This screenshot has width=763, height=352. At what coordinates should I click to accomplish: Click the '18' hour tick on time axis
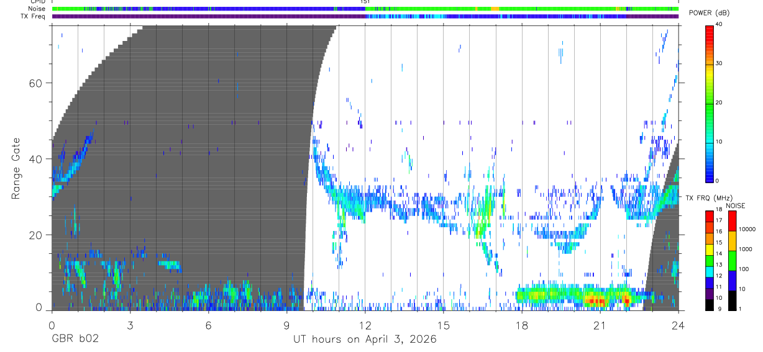click(x=522, y=325)
